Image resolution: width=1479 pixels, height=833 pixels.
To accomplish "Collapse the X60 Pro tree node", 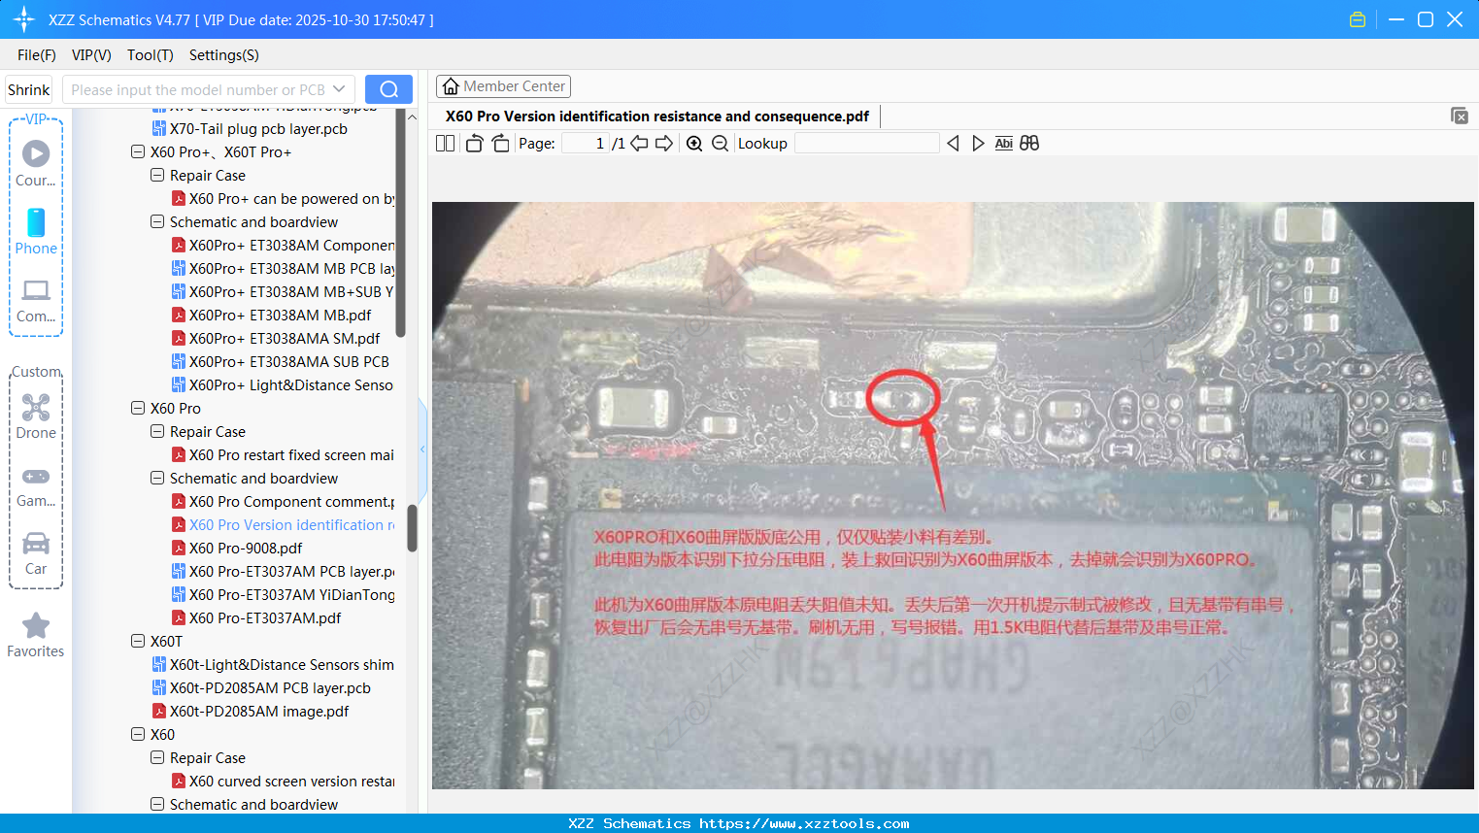I will click(138, 408).
